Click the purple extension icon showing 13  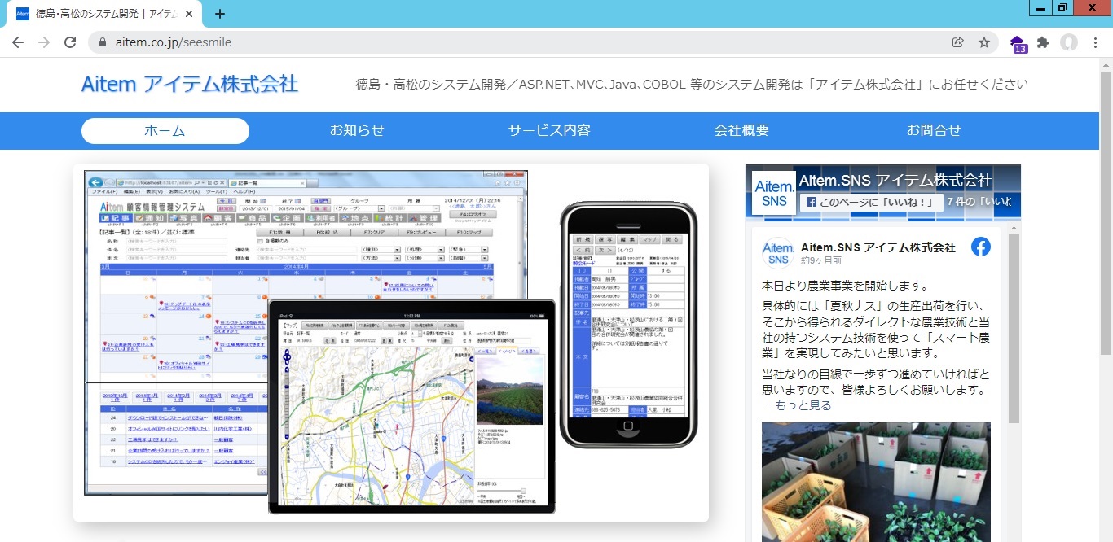coord(1017,41)
